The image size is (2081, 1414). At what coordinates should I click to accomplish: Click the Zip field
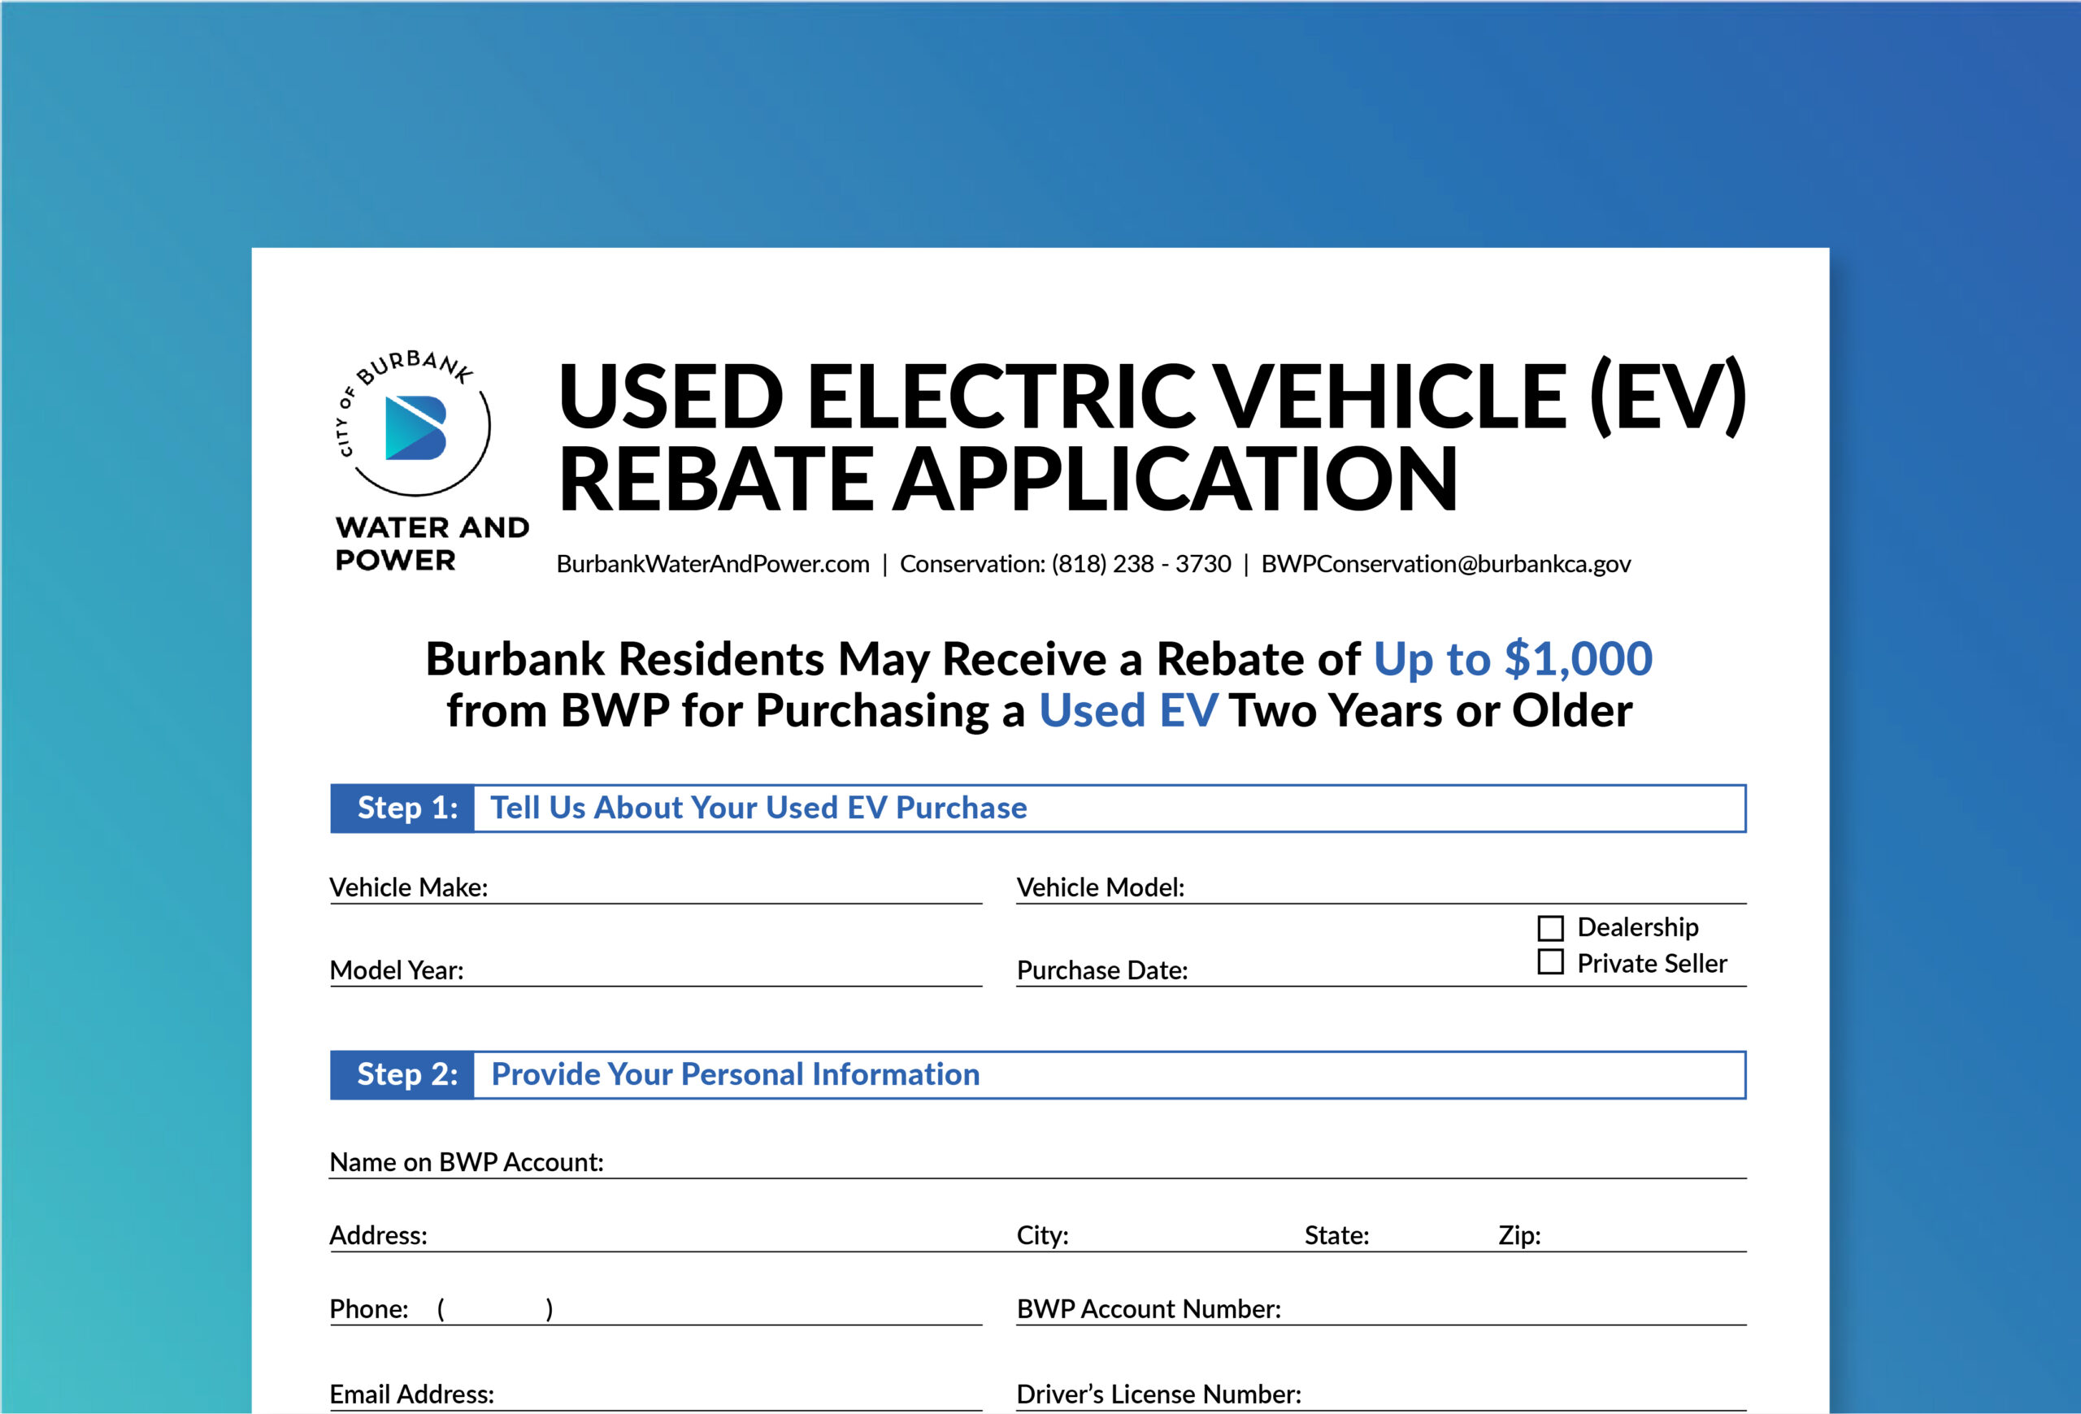point(1622,1235)
